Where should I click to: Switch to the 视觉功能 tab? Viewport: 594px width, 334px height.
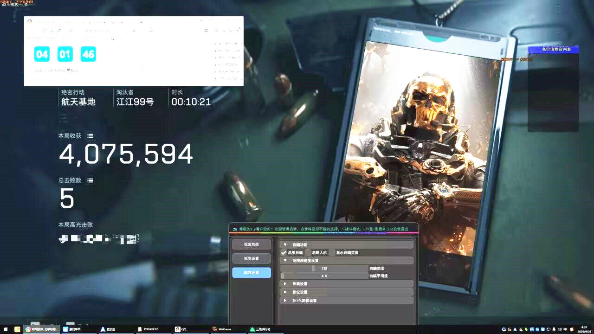252,244
